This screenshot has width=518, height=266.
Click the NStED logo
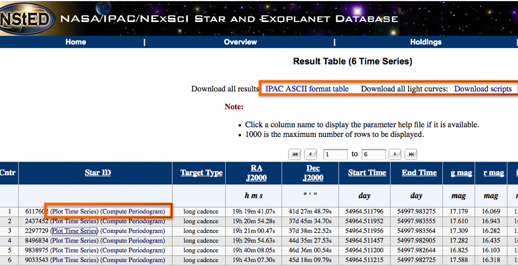pos(27,18)
